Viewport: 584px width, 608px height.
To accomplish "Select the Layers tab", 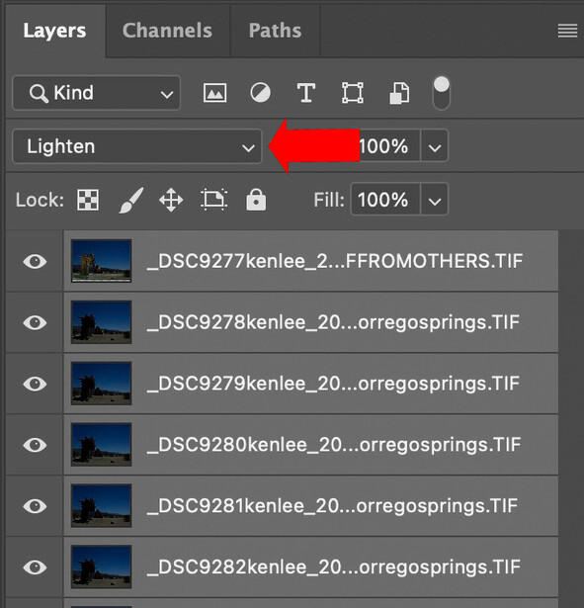I will coord(54,31).
